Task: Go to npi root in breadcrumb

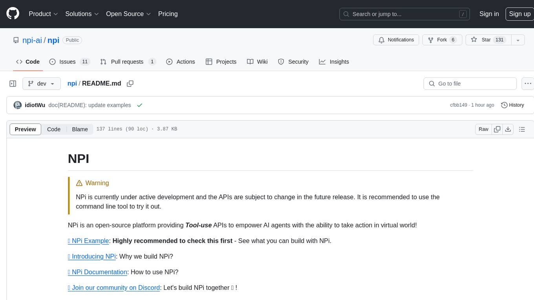Action: click(72, 84)
